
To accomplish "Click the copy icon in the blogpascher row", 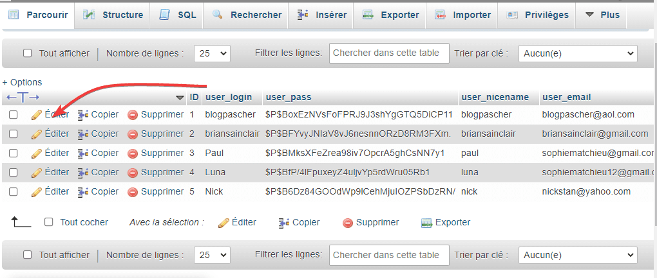I will tap(83, 115).
